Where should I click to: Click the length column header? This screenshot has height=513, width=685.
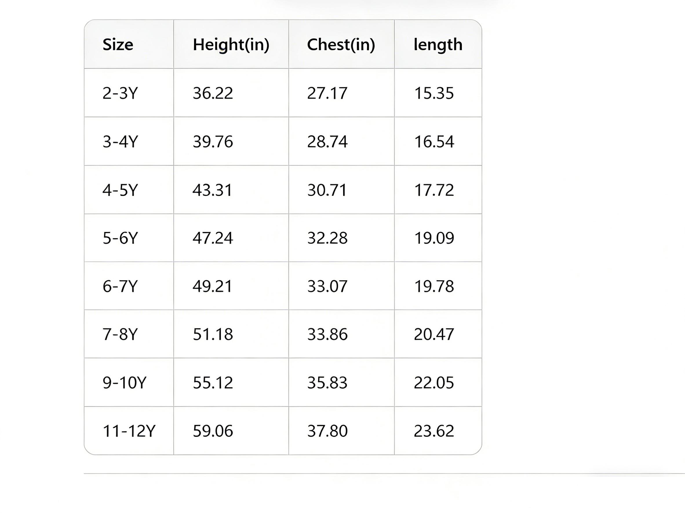coord(438,45)
